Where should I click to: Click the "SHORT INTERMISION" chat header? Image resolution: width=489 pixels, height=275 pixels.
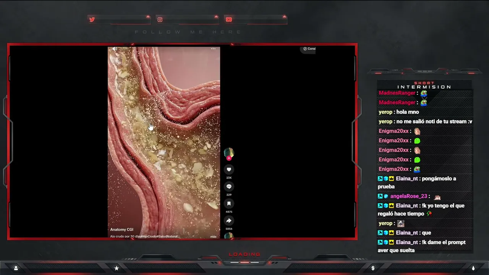click(424, 85)
